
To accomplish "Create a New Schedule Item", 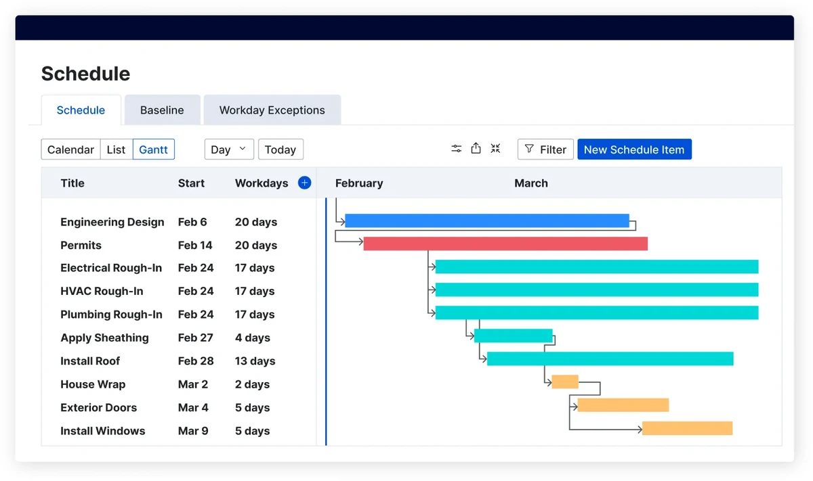I will point(634,149).
